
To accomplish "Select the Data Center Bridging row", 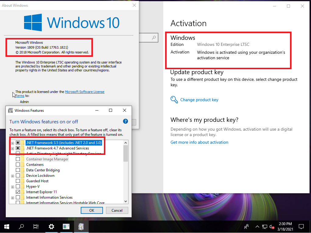I will [43, 170].
